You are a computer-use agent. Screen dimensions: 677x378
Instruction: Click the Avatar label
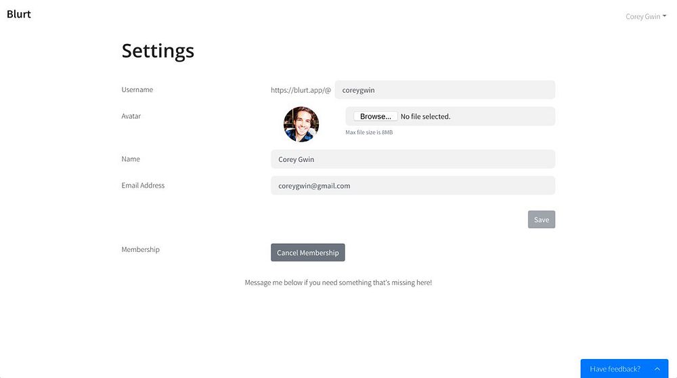click(131, 116)
